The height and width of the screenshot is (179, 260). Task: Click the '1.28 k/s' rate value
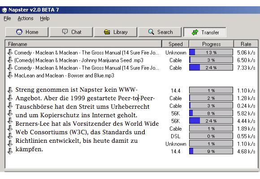pos(246,98)
